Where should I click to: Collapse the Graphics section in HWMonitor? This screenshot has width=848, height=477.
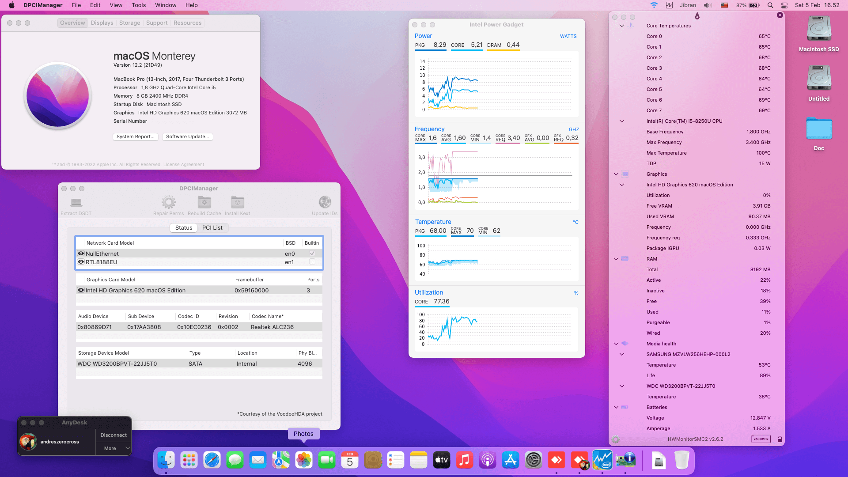coord(616,174)
